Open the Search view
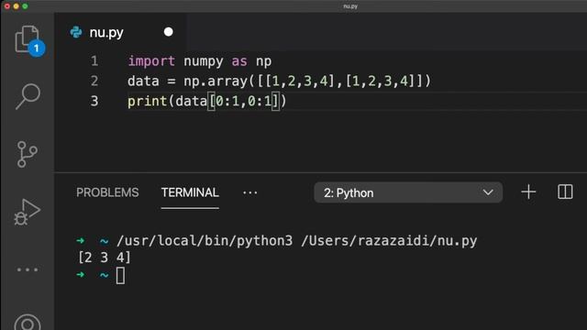This screenshot has height=330, width=587. click(x=28, y=96)
